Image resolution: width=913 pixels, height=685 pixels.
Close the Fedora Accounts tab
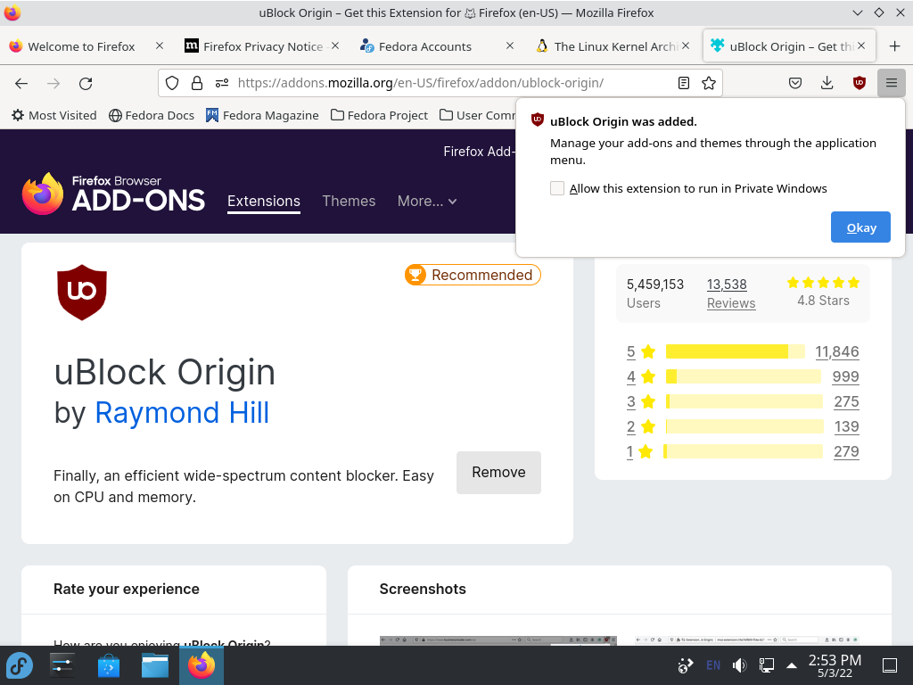pyautogui.click(x=510, y=45)
